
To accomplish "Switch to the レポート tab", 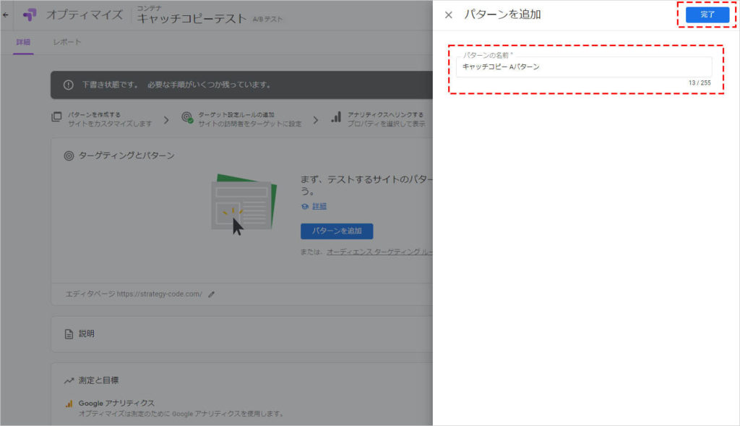I will click(67, 42).
